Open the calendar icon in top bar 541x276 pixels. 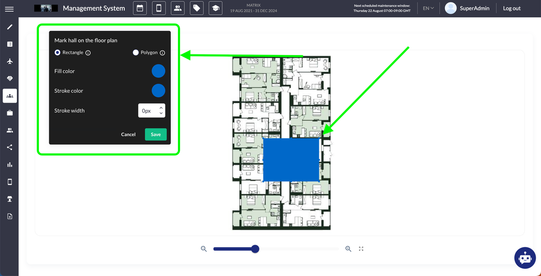[x=140, y=8]
